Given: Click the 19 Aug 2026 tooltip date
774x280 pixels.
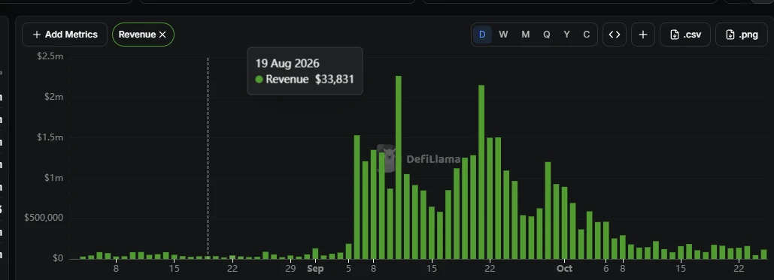Looking at the screenshot, I should click(287, 63).
